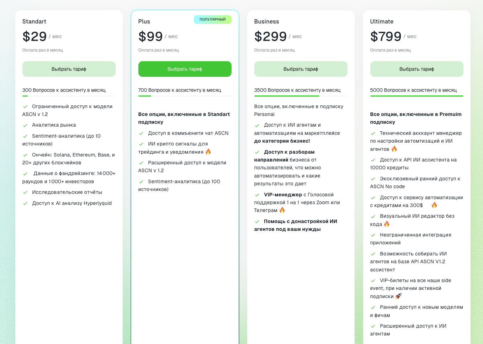The image size is (483, 344).
Task: Select the Plus plan's green "Выбрать тариф" button
Action: [185, 69]
